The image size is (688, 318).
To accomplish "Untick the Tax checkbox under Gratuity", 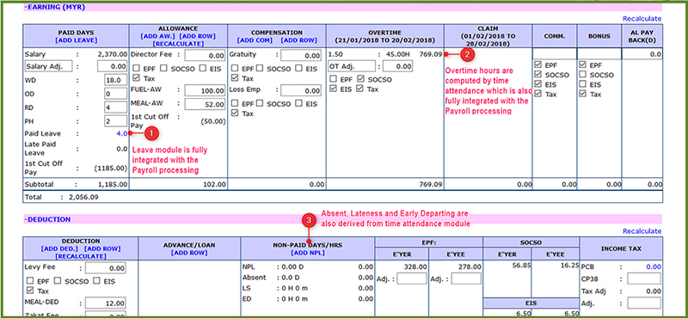I will (x=234, y=78).
